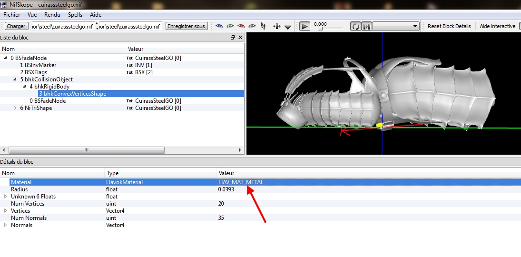Open the Aide menu

(x=96, y=15)
